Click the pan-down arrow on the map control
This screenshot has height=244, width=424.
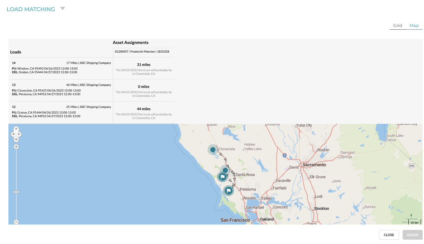pos(16,140)
